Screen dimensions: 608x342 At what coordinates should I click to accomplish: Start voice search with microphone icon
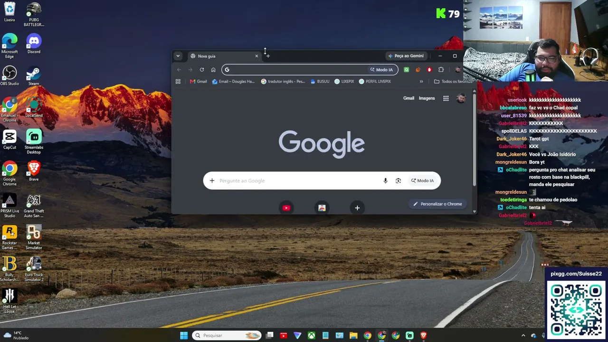coord(385,180)
